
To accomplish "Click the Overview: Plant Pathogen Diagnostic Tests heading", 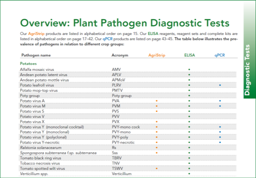I will [125, 23].
